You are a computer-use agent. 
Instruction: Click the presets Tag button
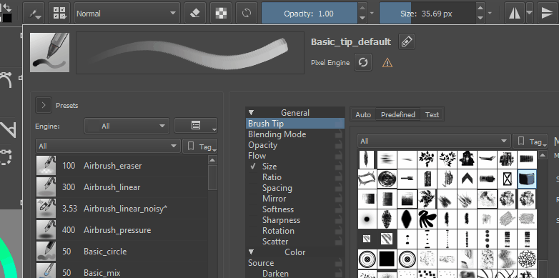tap(200, 146)
